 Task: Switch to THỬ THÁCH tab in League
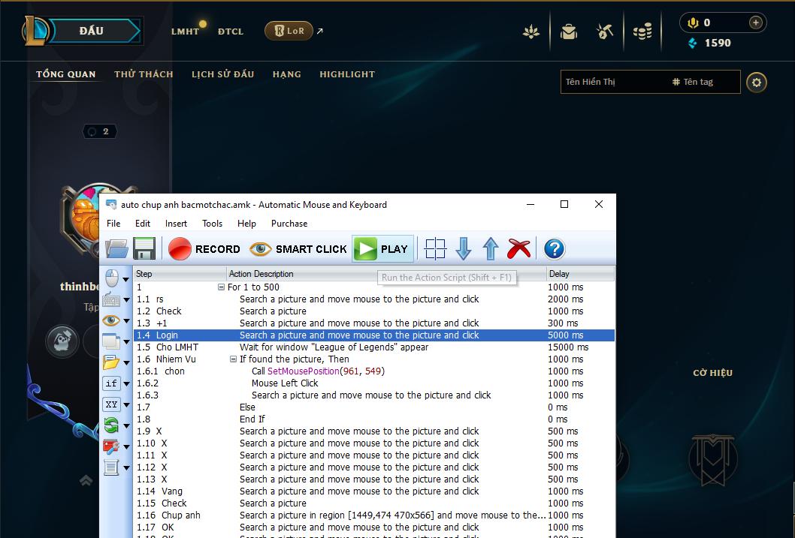(144, 74)
